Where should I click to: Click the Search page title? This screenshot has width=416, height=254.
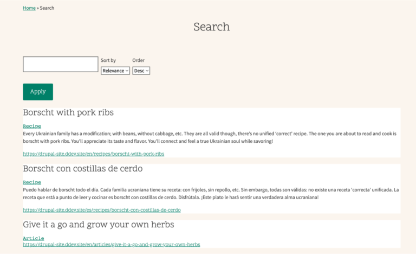tap(211, 27)
